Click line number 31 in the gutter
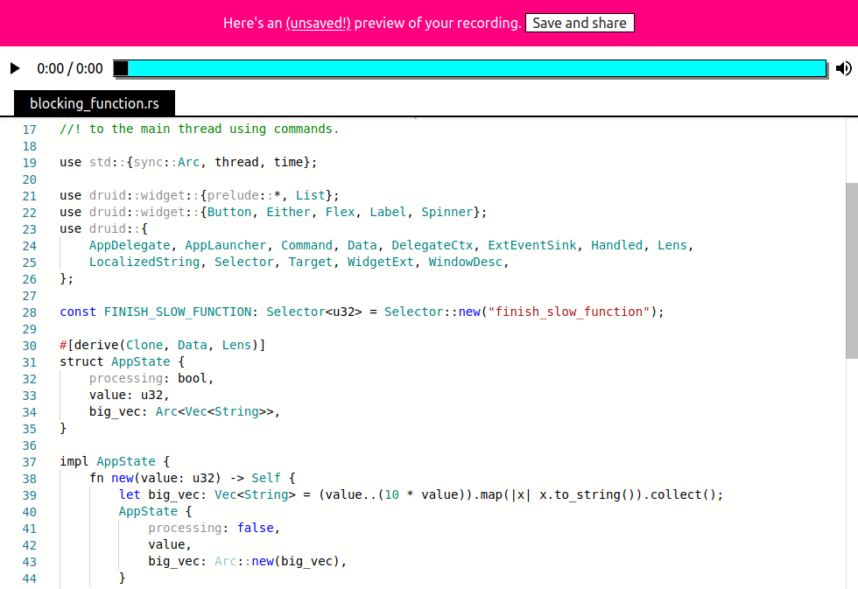Screen dimensions: 858x589 click(30, 362)
